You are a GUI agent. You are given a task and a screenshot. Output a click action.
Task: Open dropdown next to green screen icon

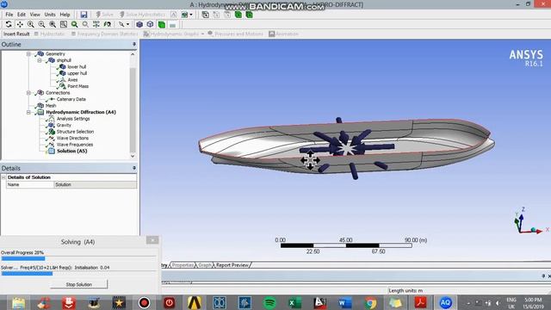click(191, 15)
